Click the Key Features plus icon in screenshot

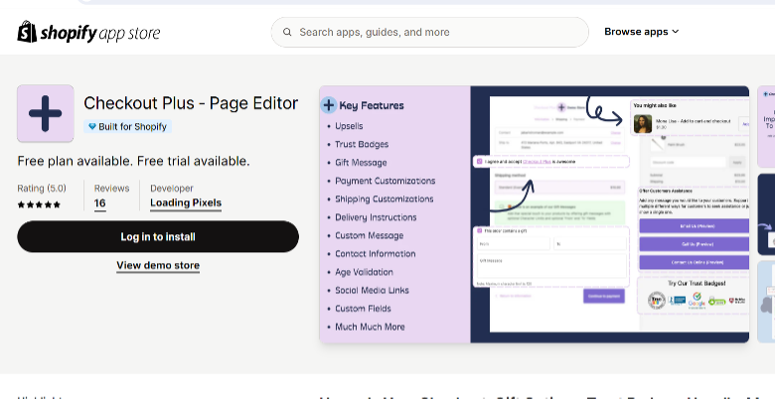tap(329, 105)
